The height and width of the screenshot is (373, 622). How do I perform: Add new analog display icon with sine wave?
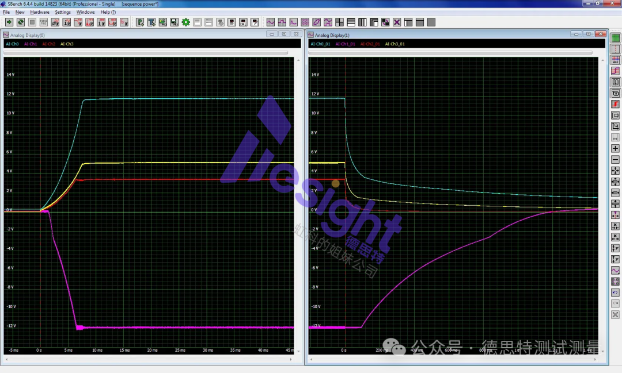[271, 22]
